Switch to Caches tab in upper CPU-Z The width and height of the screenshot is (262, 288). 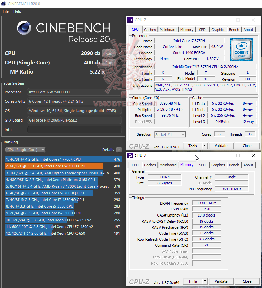150,30
